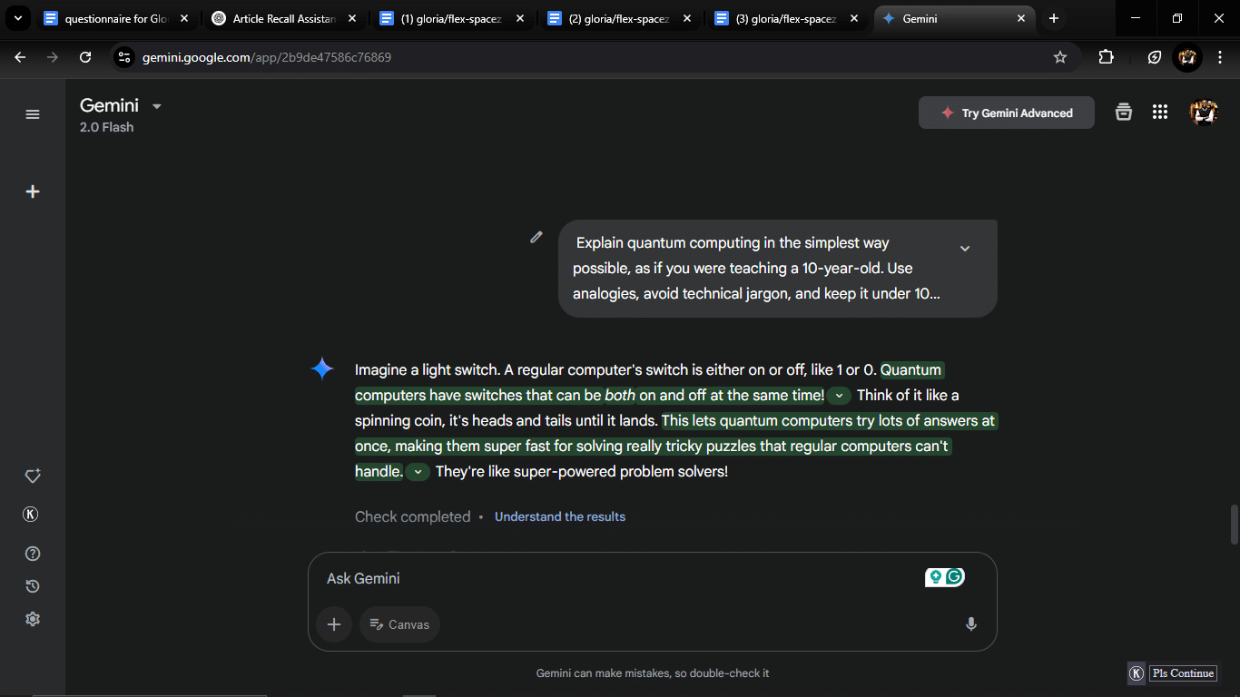Edit the prompt with the pencil icon

536,237
